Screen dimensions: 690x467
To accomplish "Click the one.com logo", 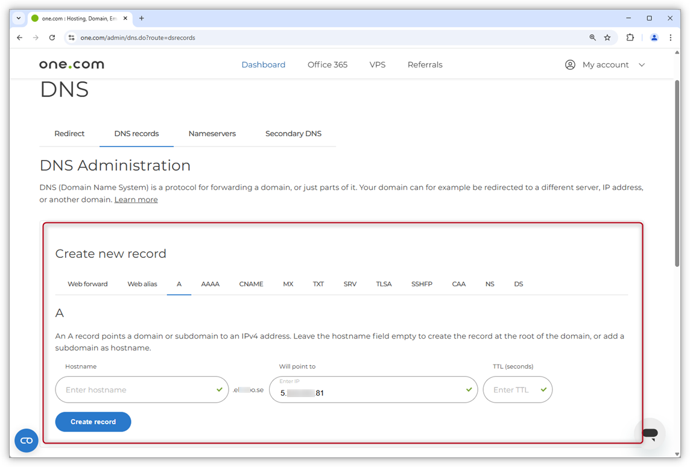I will tap(71, 64).
